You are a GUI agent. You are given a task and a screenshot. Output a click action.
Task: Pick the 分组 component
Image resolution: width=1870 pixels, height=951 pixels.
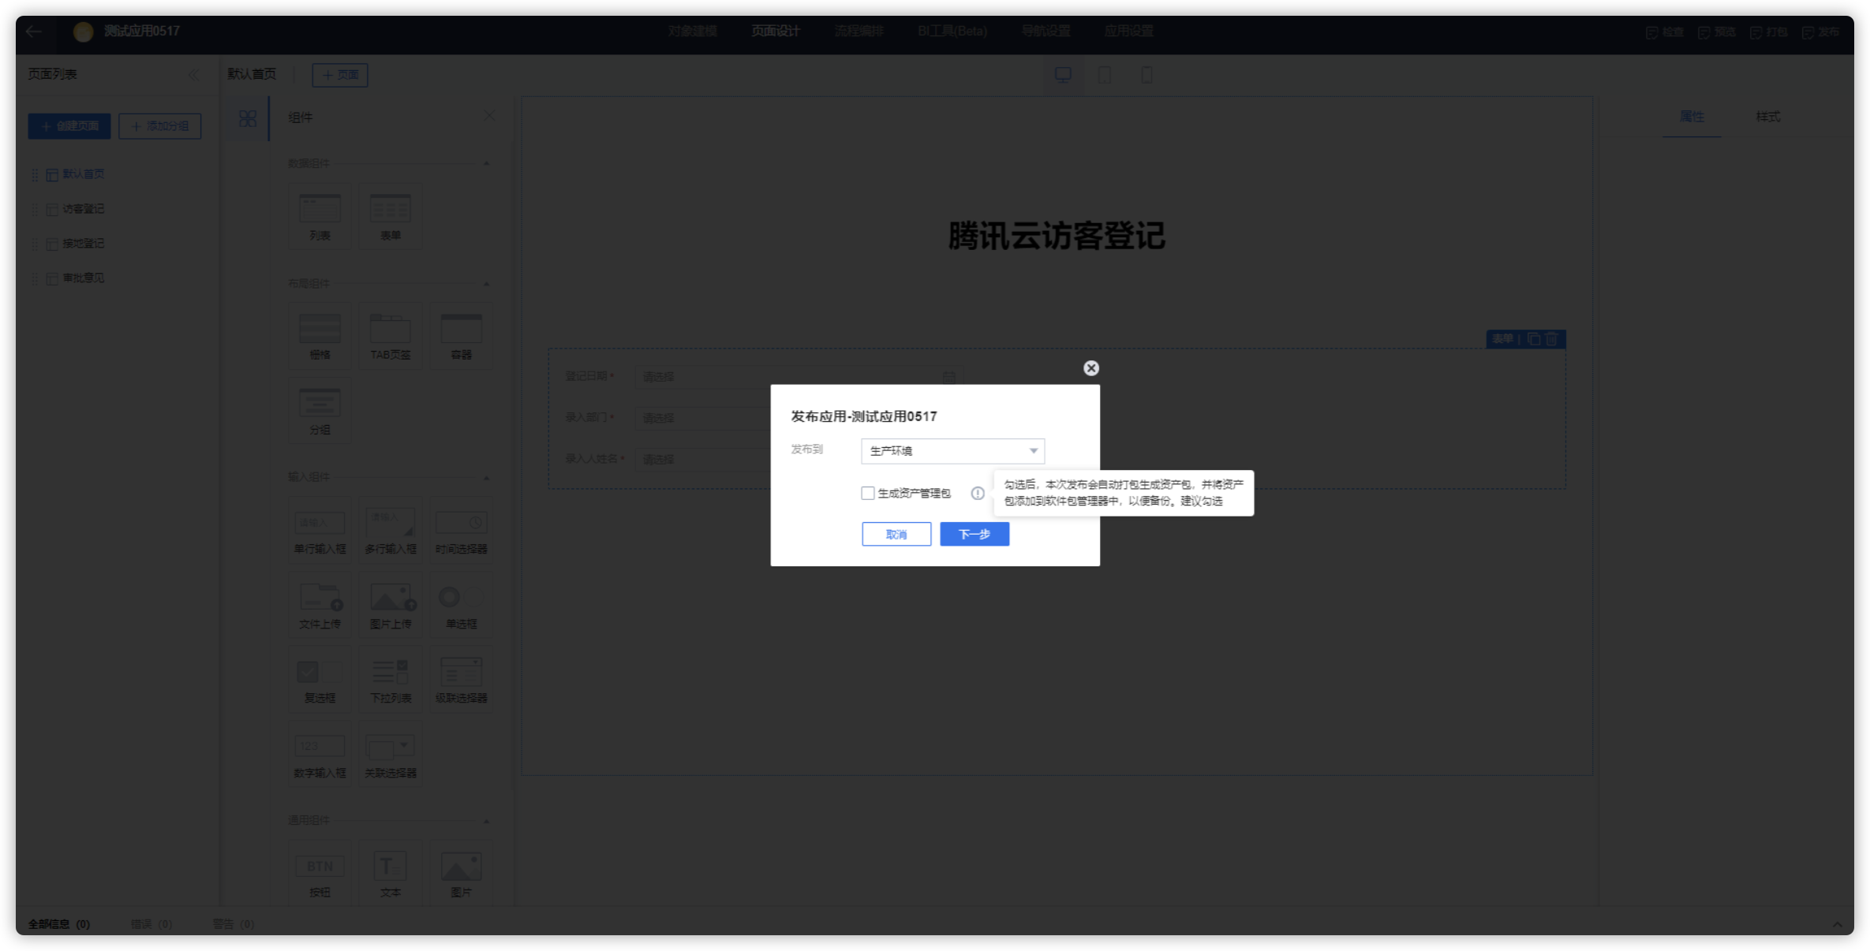pos(320,411)
